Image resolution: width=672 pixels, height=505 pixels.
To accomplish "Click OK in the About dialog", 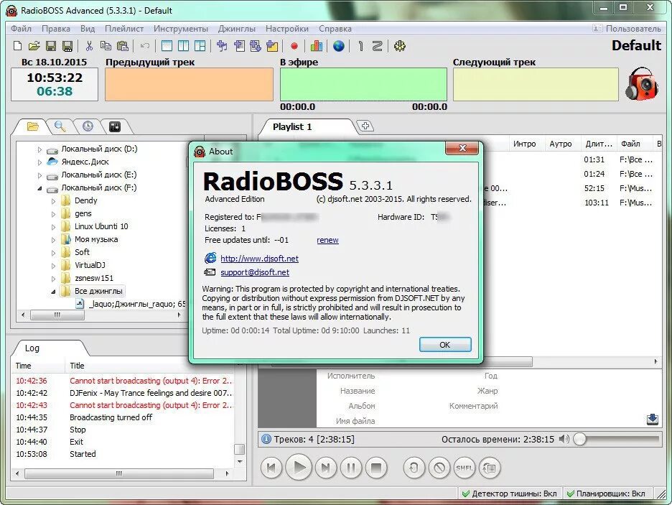I will pos(445,345).
